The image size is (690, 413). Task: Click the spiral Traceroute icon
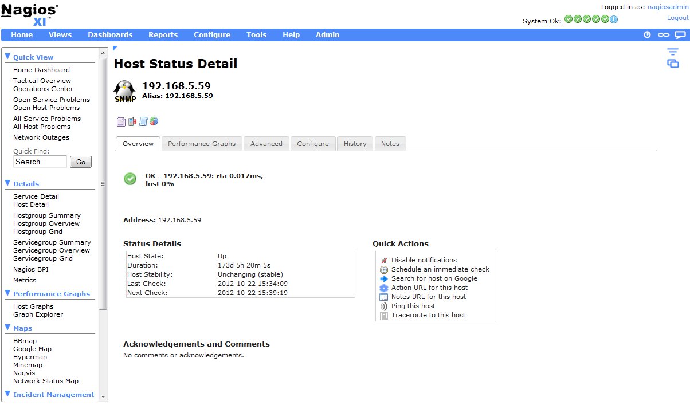coord(384,315)
